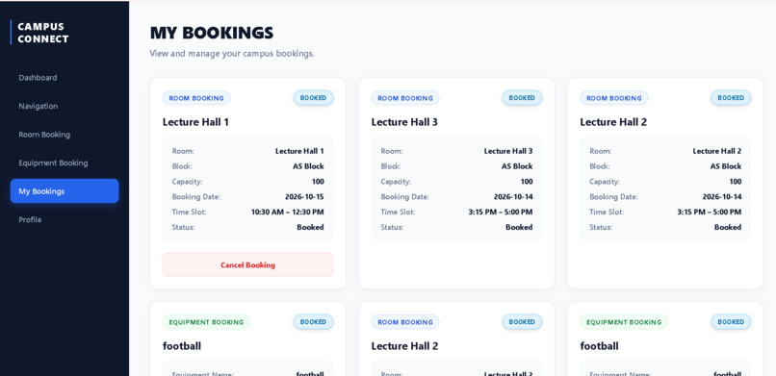Click booking date 2026-10-15 on Lecture Hall 1
Screen dimensions: 776x376
click(304, 196)
